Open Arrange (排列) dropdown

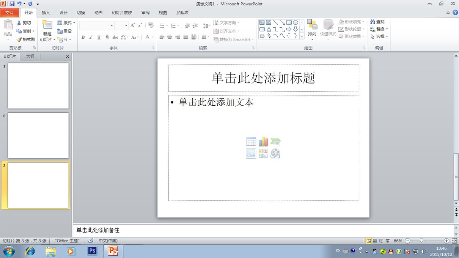click(312, 30)
